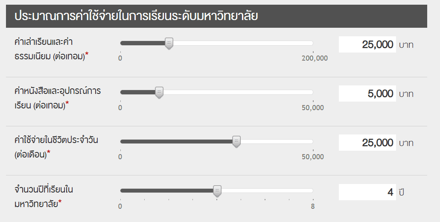This screenshot has height=222, width=440.
Task: Click the 8 maximum label on years slider
Action: (x=313, y=206)
